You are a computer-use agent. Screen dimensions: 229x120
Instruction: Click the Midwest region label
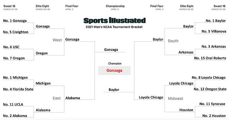click(x=175, y=98)
